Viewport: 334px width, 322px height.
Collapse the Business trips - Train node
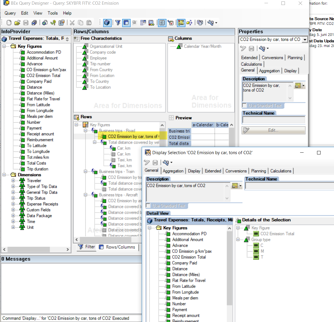click(85, 171)
